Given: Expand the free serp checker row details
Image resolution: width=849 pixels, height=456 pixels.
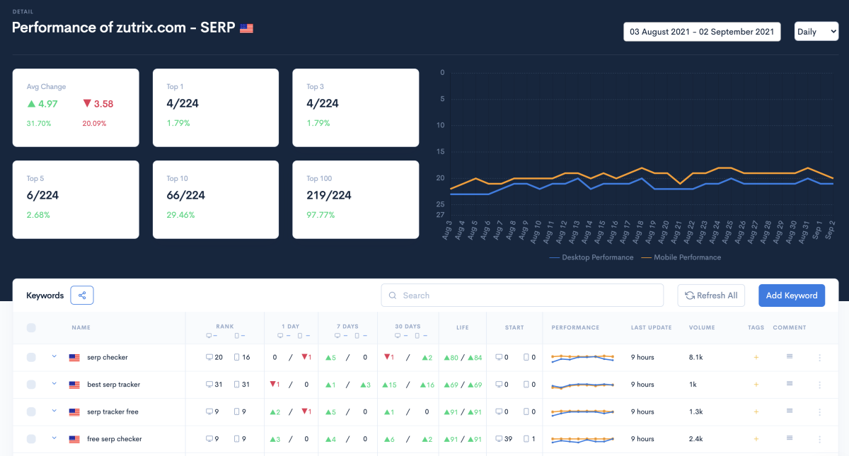Looking at the screenshot, I should pos(54,439).
